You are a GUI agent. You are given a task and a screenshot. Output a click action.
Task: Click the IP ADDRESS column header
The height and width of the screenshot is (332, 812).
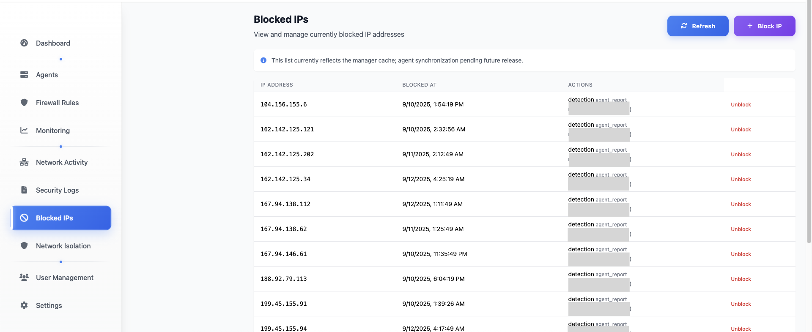coord(277,84)
